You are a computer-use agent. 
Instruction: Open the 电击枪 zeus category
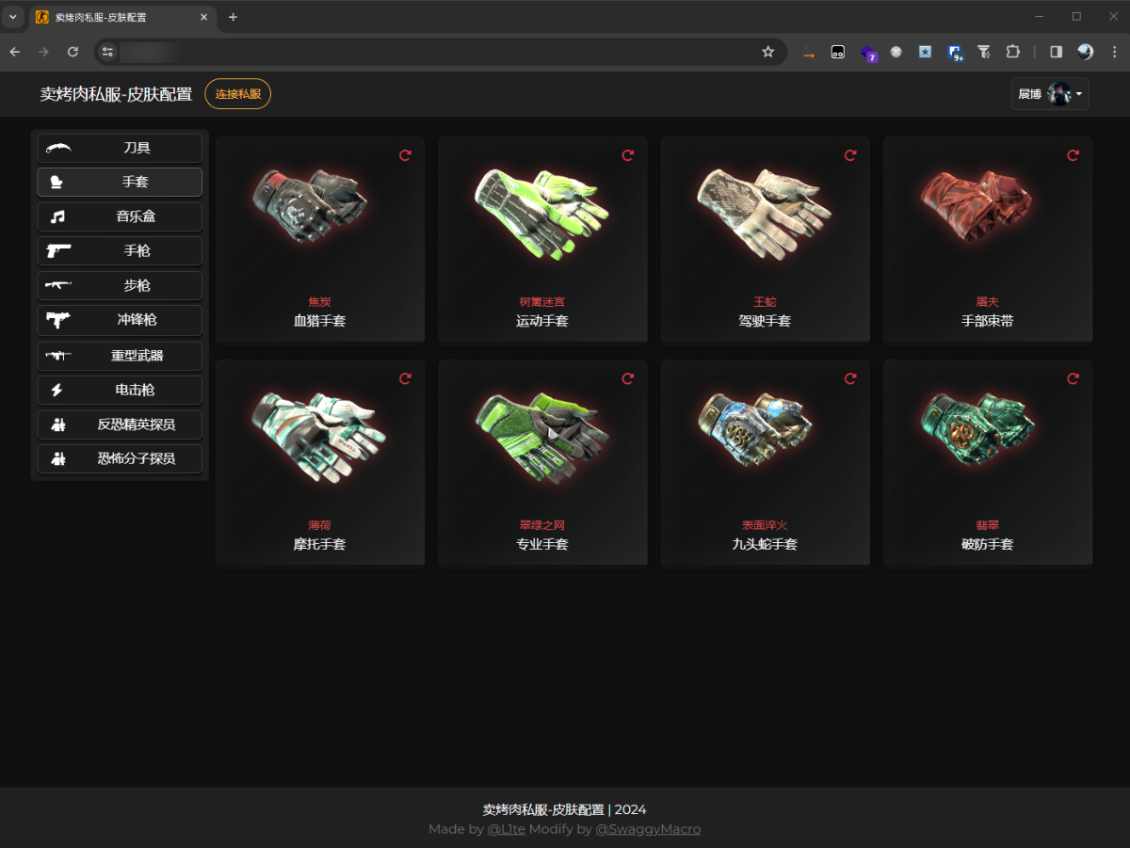[120, 390]
